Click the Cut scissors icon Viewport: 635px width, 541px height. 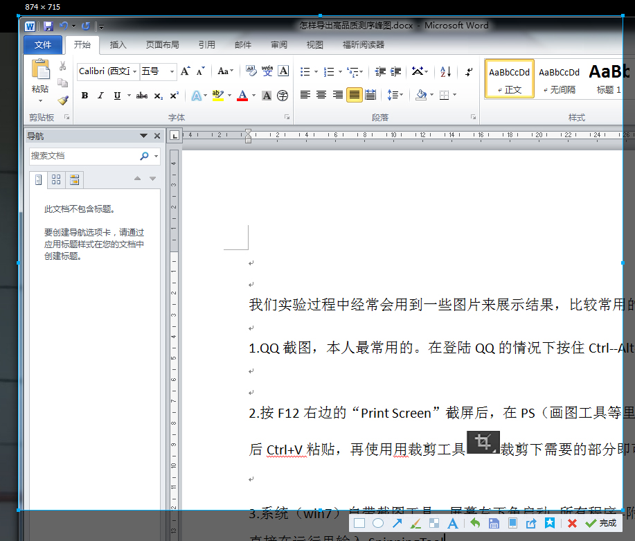[62, 66]
